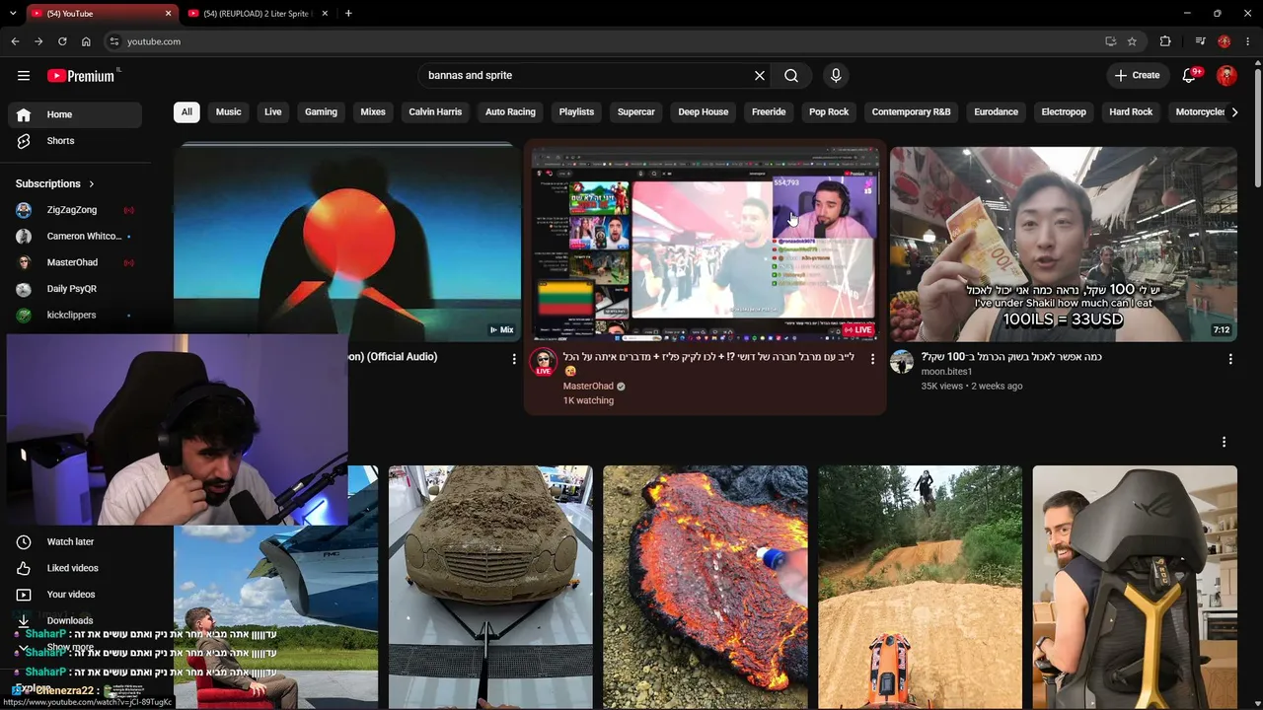Bookmark this page with the star
Viewport: 1263px width, 710px height.
tap(1132, 41)
